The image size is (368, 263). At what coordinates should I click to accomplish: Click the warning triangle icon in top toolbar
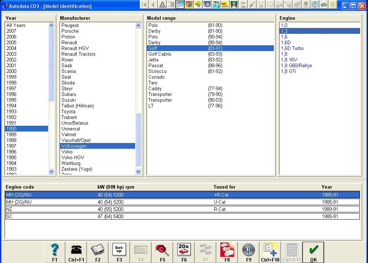(162, 5)
